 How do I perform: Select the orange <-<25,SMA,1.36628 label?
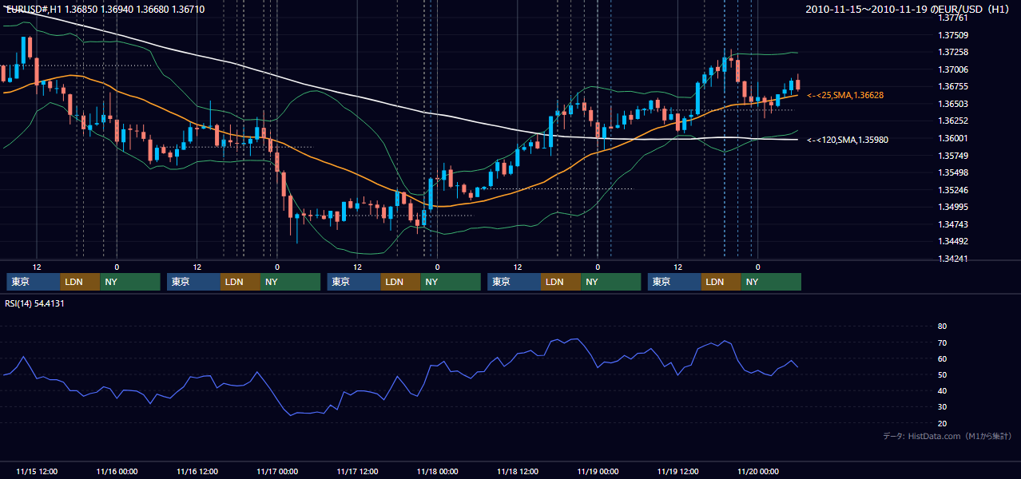coord(845,95)
